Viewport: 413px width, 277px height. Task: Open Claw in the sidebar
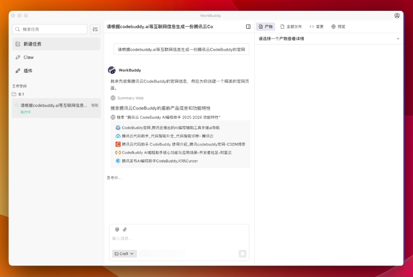[x=56, y=57]
